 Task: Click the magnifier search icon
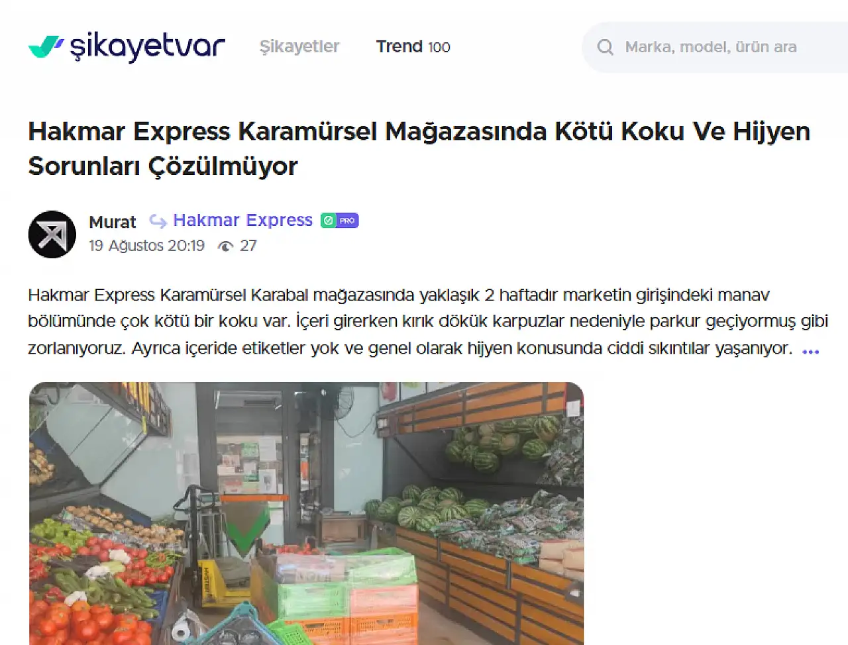(605, 47)
